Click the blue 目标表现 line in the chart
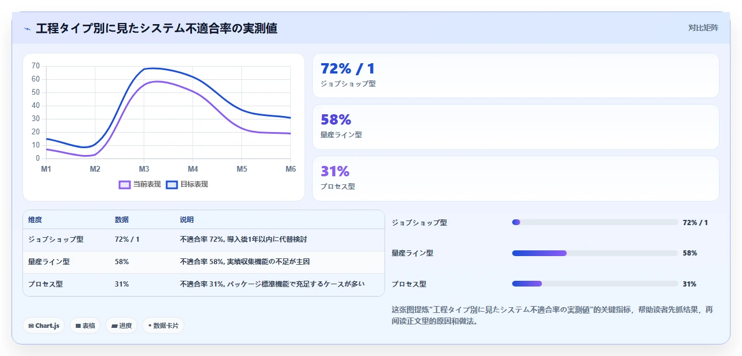The height and width of the screenshot is (356, 742). tap(193, 77)
